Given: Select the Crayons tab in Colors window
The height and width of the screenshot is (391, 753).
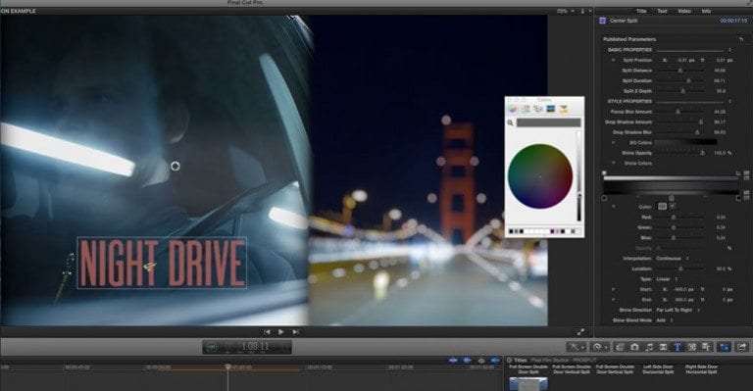Looking at the screenshot, I should coord(564,109).
